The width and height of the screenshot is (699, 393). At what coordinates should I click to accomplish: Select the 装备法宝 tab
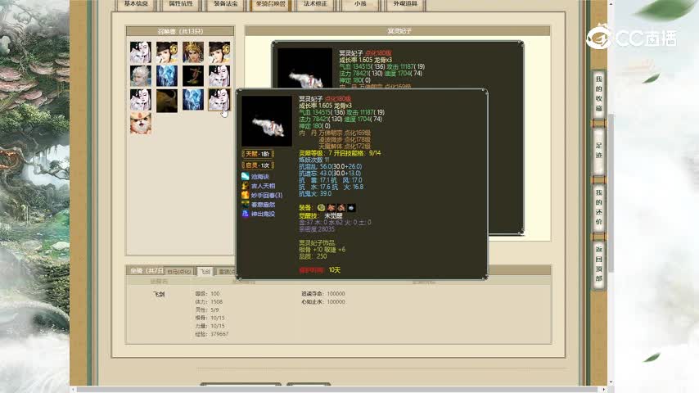tap(225, 5)
